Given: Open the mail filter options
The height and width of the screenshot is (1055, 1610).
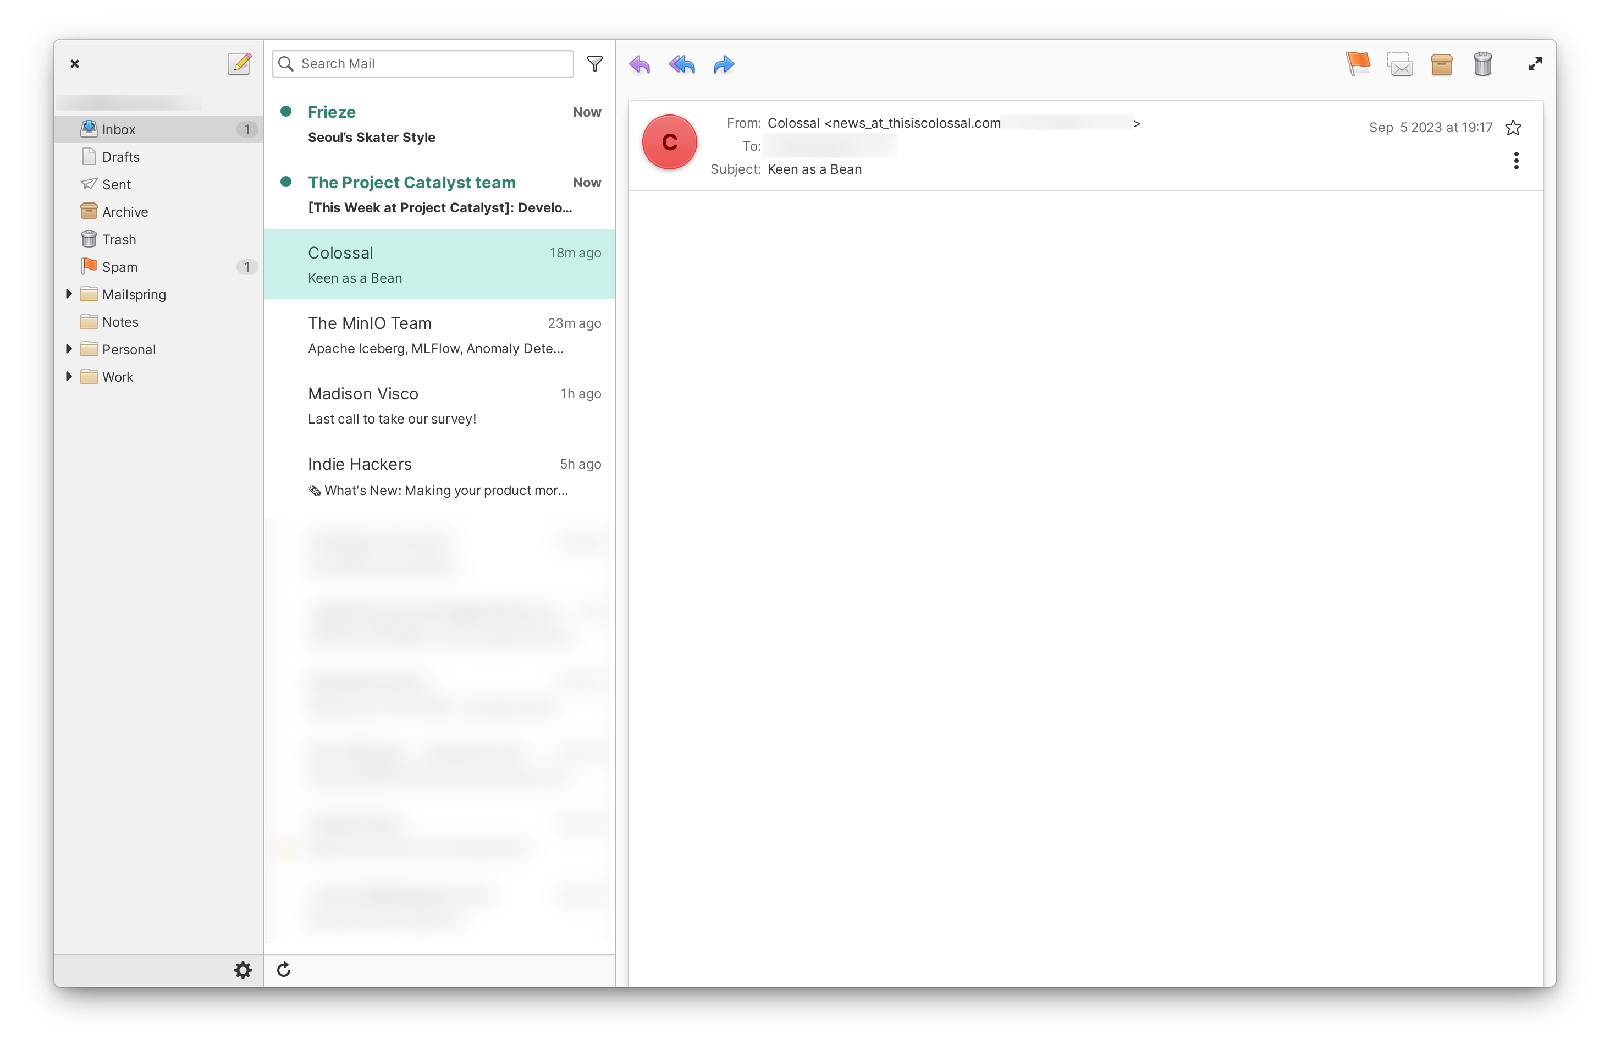Looking at the screenshot, I should coord(594,64).
